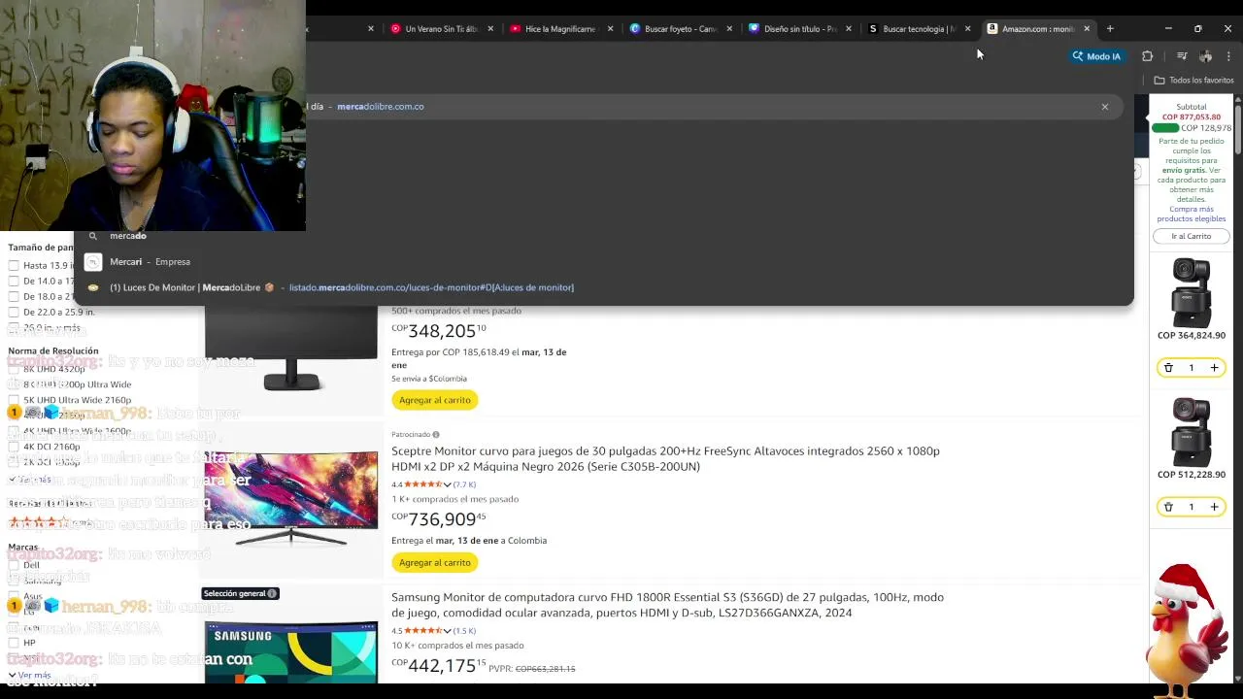Open the Chrome three-dot menu
This screenshot has width=1243, height=699.
pos(1228,56)
